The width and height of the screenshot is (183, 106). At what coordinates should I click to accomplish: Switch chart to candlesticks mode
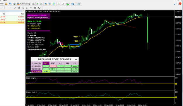pyautogui.click(x=37, y=4)
